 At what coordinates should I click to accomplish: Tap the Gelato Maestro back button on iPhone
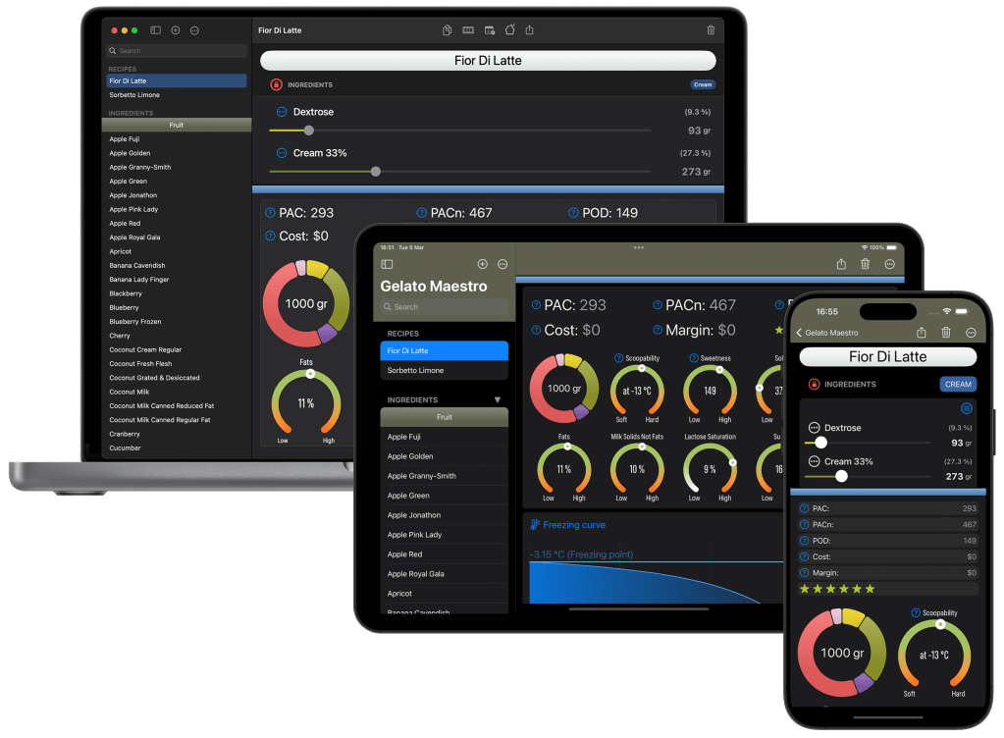coord(827,333)
